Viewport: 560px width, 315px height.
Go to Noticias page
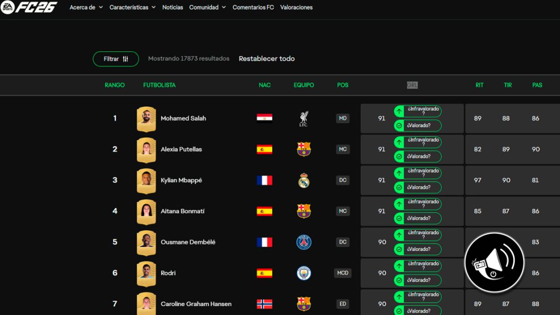[x=173, y=7]
